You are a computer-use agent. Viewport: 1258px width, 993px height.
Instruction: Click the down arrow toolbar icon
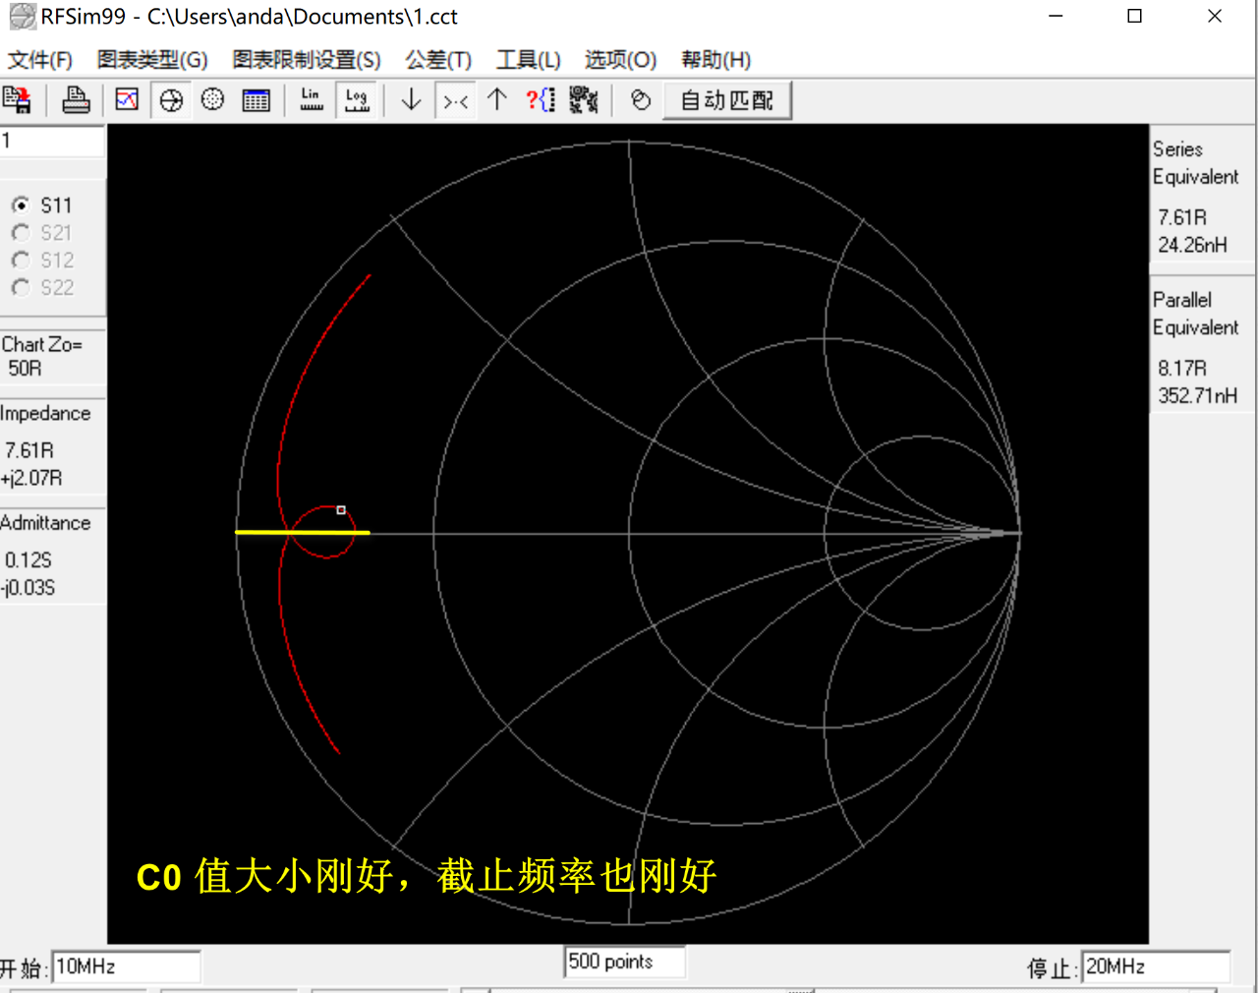pyautogui.click(x=411, y=100)
